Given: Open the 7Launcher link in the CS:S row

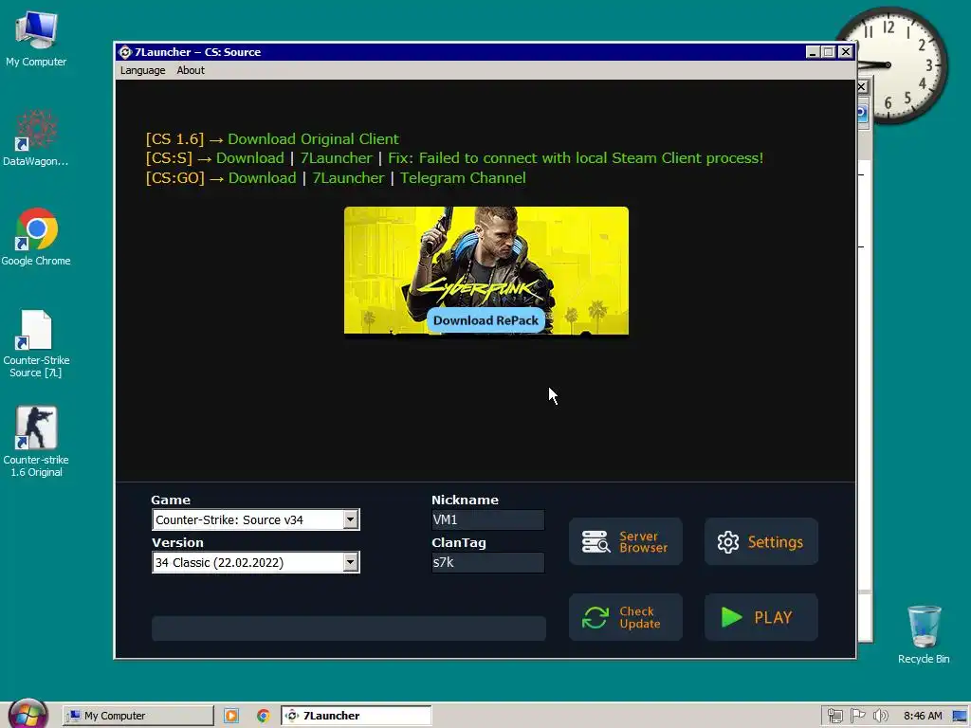Looking at the screenshot, I should 336,158.
